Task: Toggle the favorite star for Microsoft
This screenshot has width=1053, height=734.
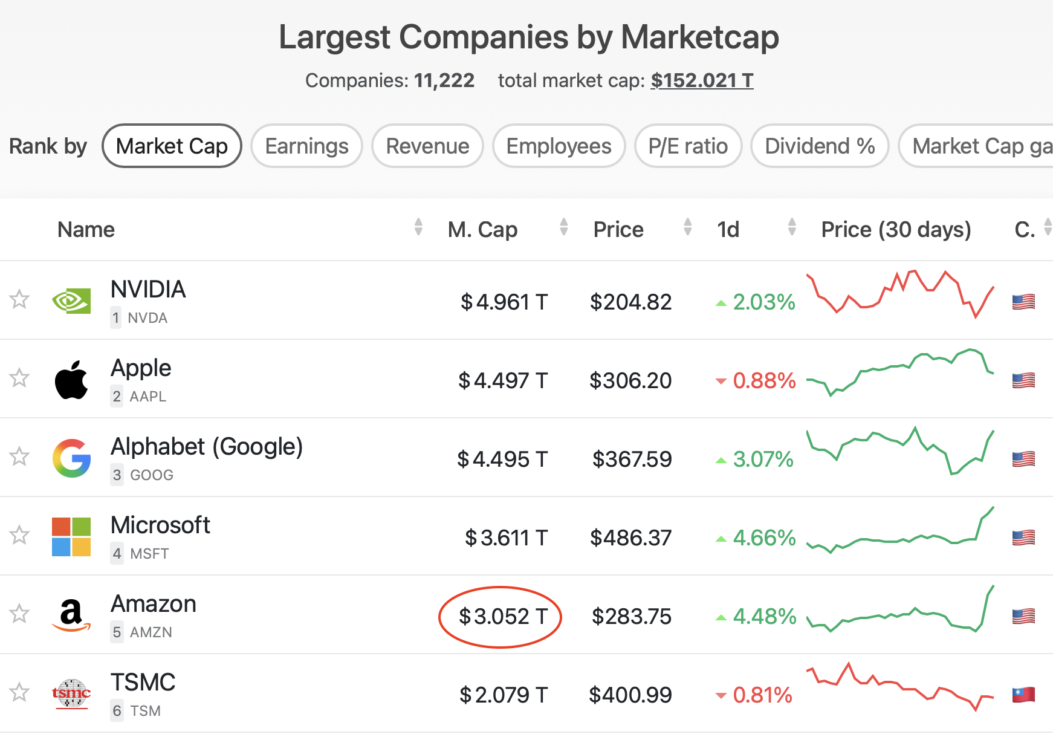Action: point(19,535)
